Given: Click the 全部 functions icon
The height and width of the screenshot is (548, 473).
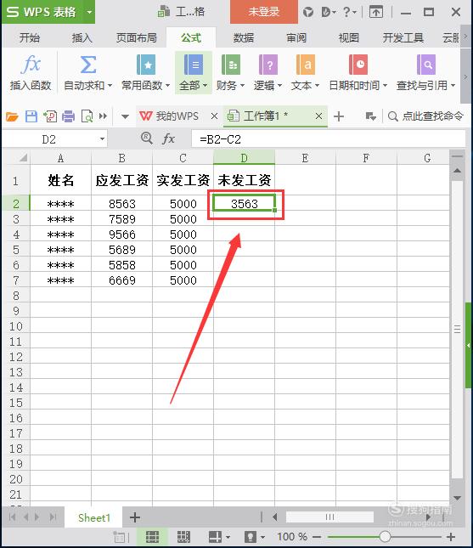Looking at the screenshot, I should coord(193,65).
